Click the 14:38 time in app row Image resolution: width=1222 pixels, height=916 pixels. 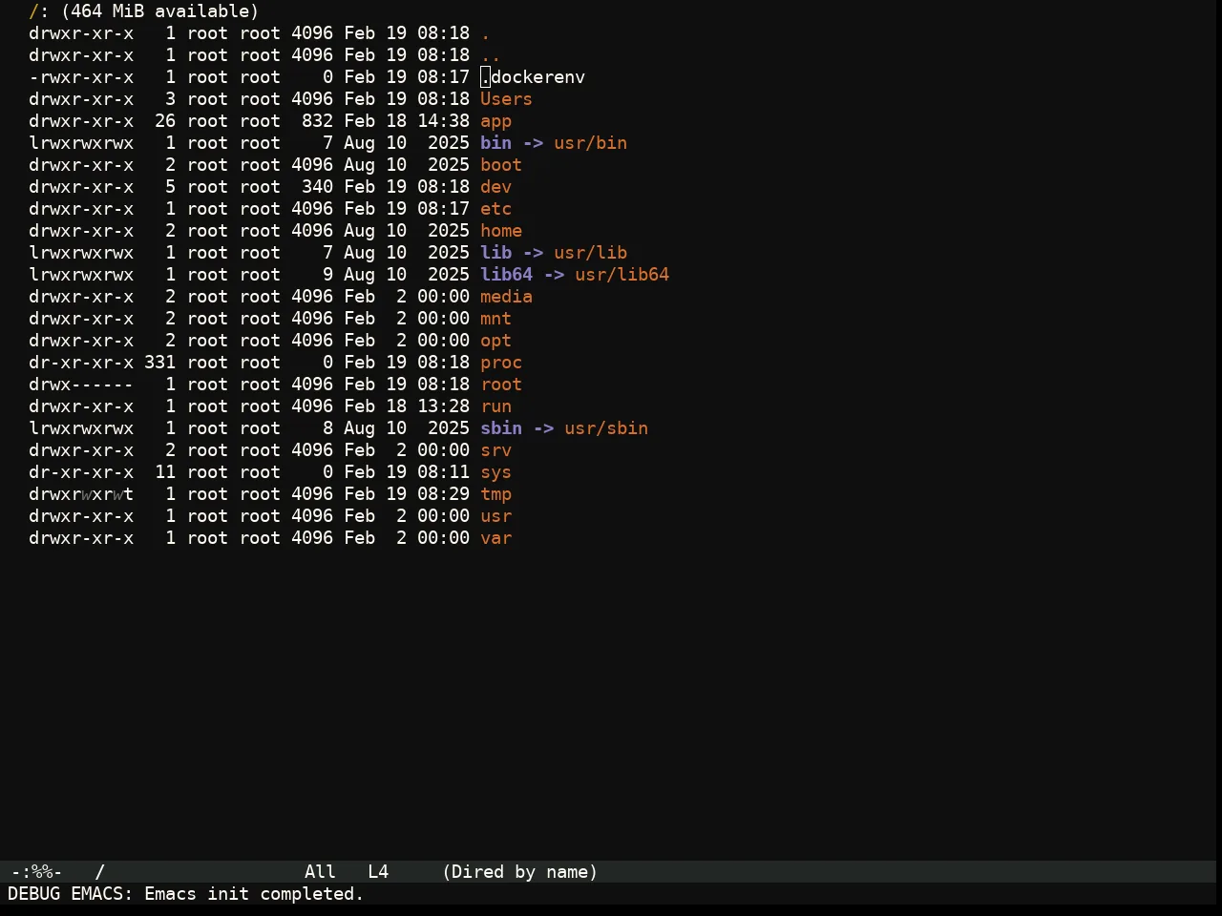(443, 121)
